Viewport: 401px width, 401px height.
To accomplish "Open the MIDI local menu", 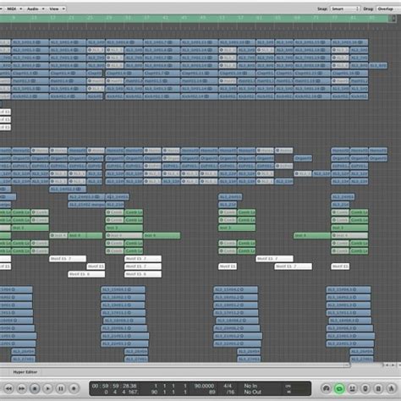I will point(14,9).
